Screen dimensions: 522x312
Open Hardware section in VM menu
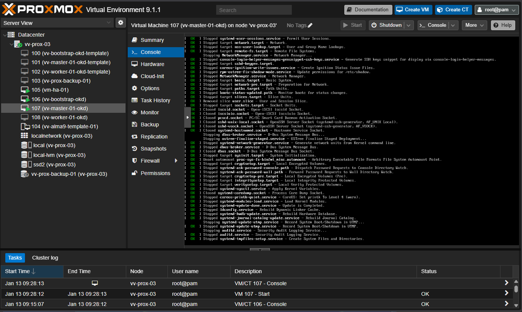point(152,64)
